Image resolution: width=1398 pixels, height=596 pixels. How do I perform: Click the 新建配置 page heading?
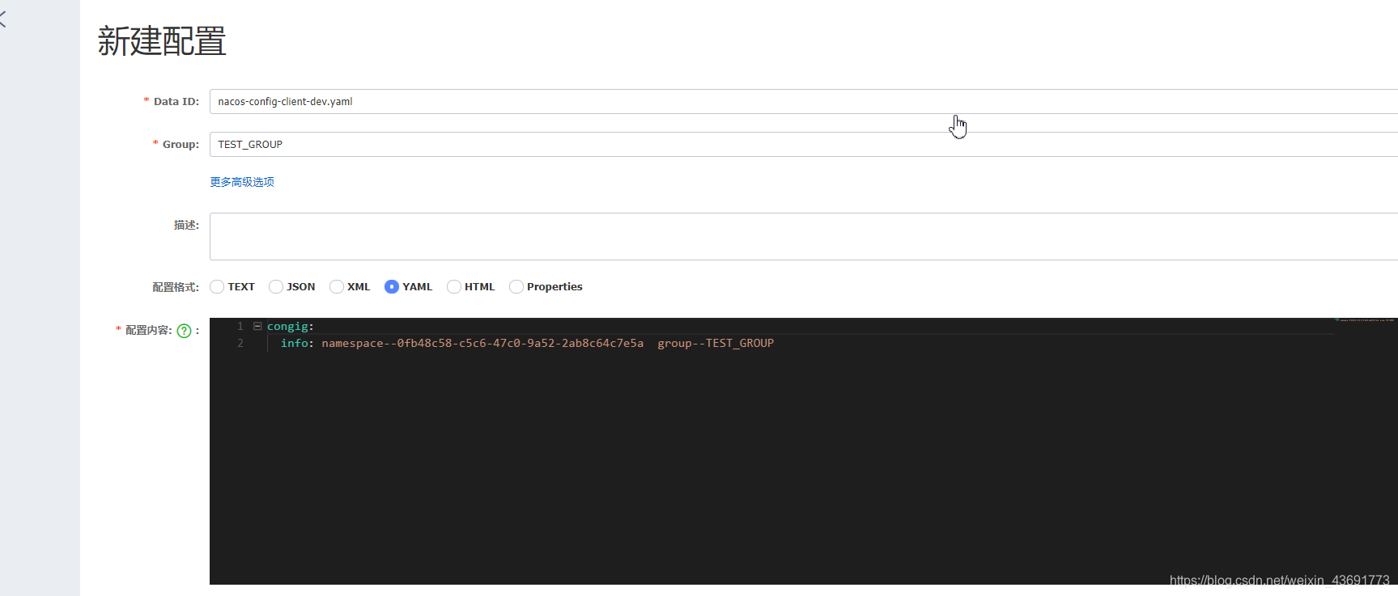tap(162, 40)
